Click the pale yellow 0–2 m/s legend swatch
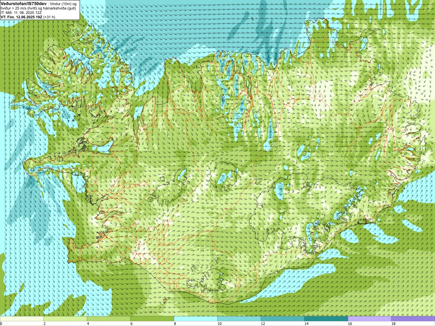The width and height of the screenshot is (435, 326). point(22,319)
